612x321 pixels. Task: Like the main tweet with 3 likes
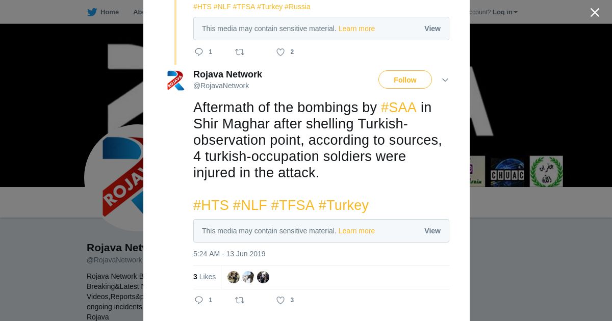coord(280,300)
